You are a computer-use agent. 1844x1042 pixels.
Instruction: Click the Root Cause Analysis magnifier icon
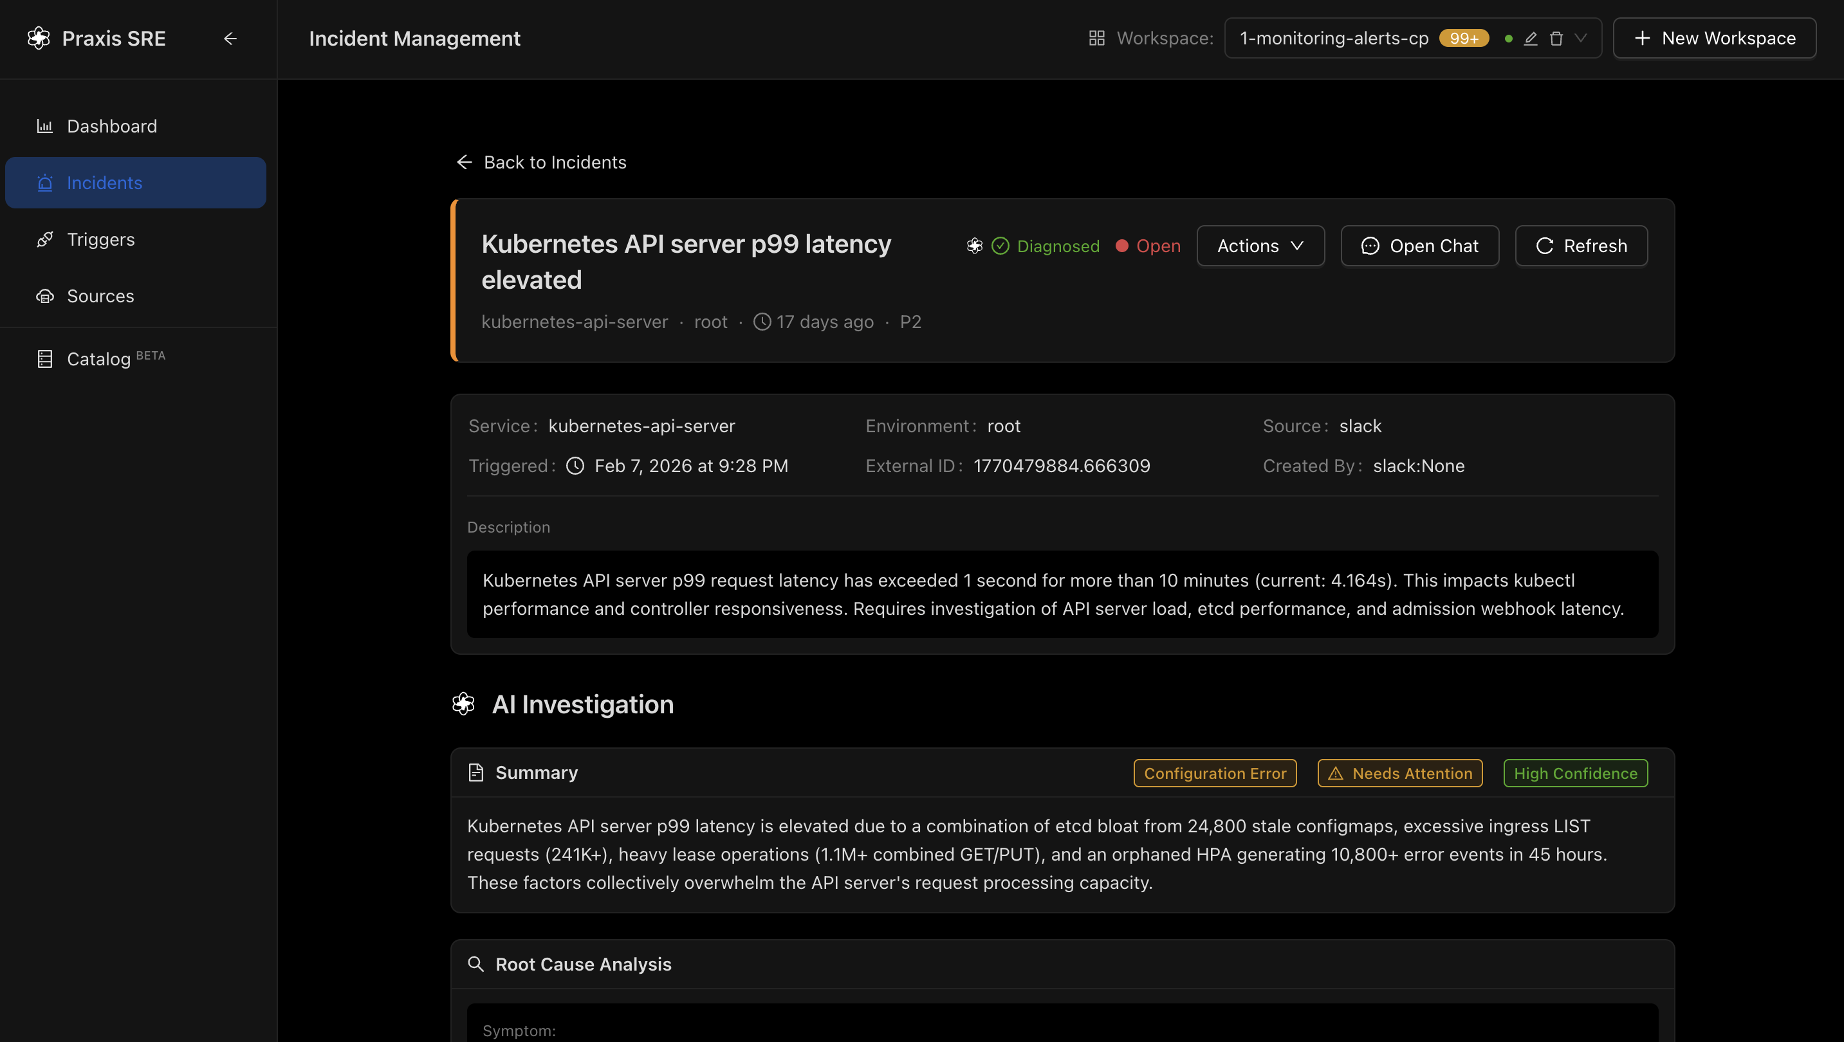click(x=475, y=964)
